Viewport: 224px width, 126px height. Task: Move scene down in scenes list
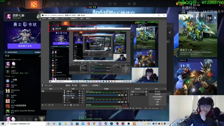click(x=52, y=105)
